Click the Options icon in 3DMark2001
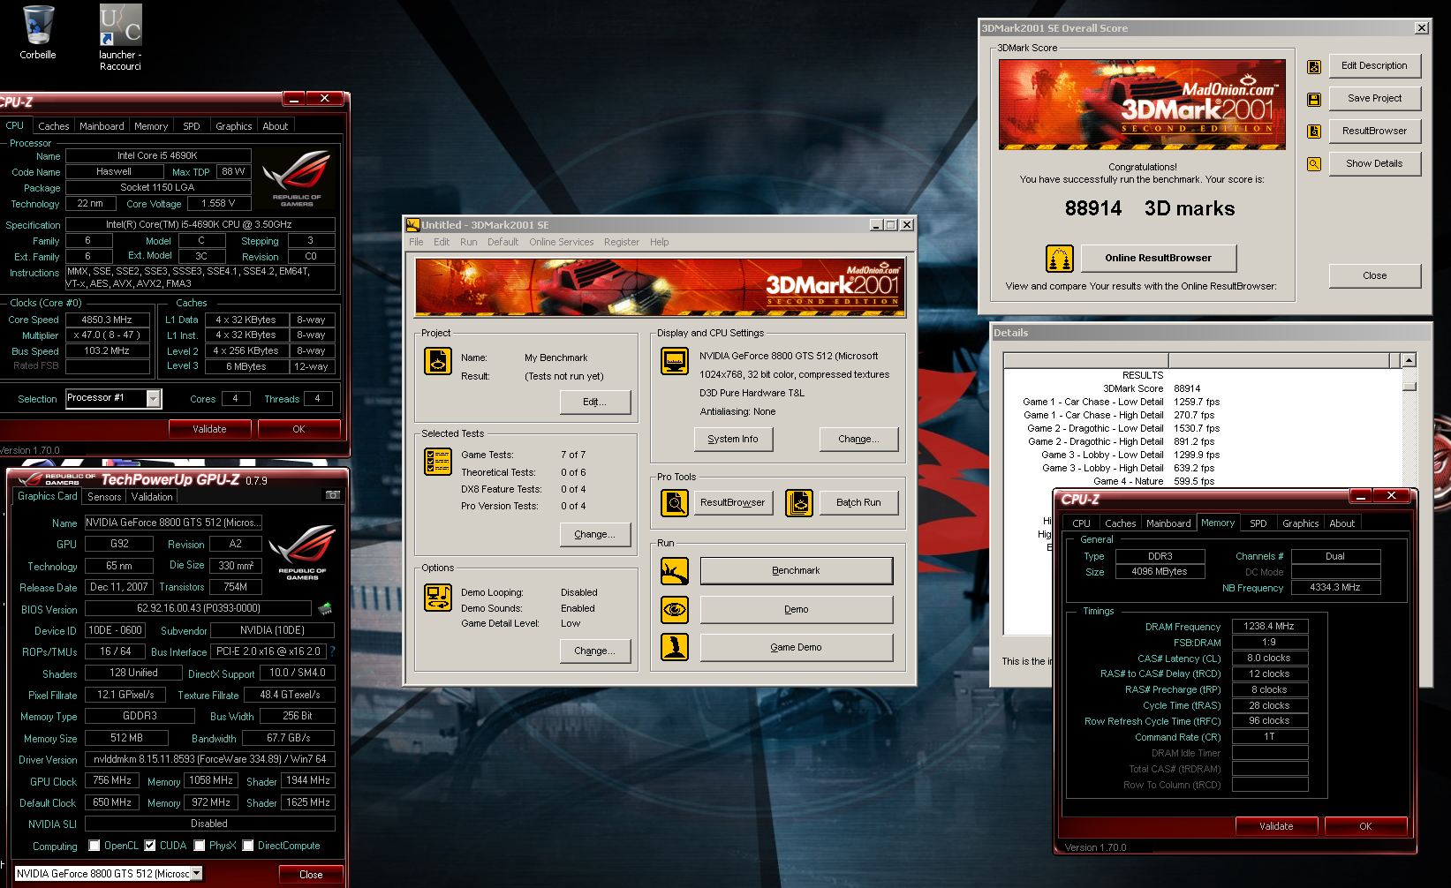Screen dimensions: 1451x888 tap(438, 598)
